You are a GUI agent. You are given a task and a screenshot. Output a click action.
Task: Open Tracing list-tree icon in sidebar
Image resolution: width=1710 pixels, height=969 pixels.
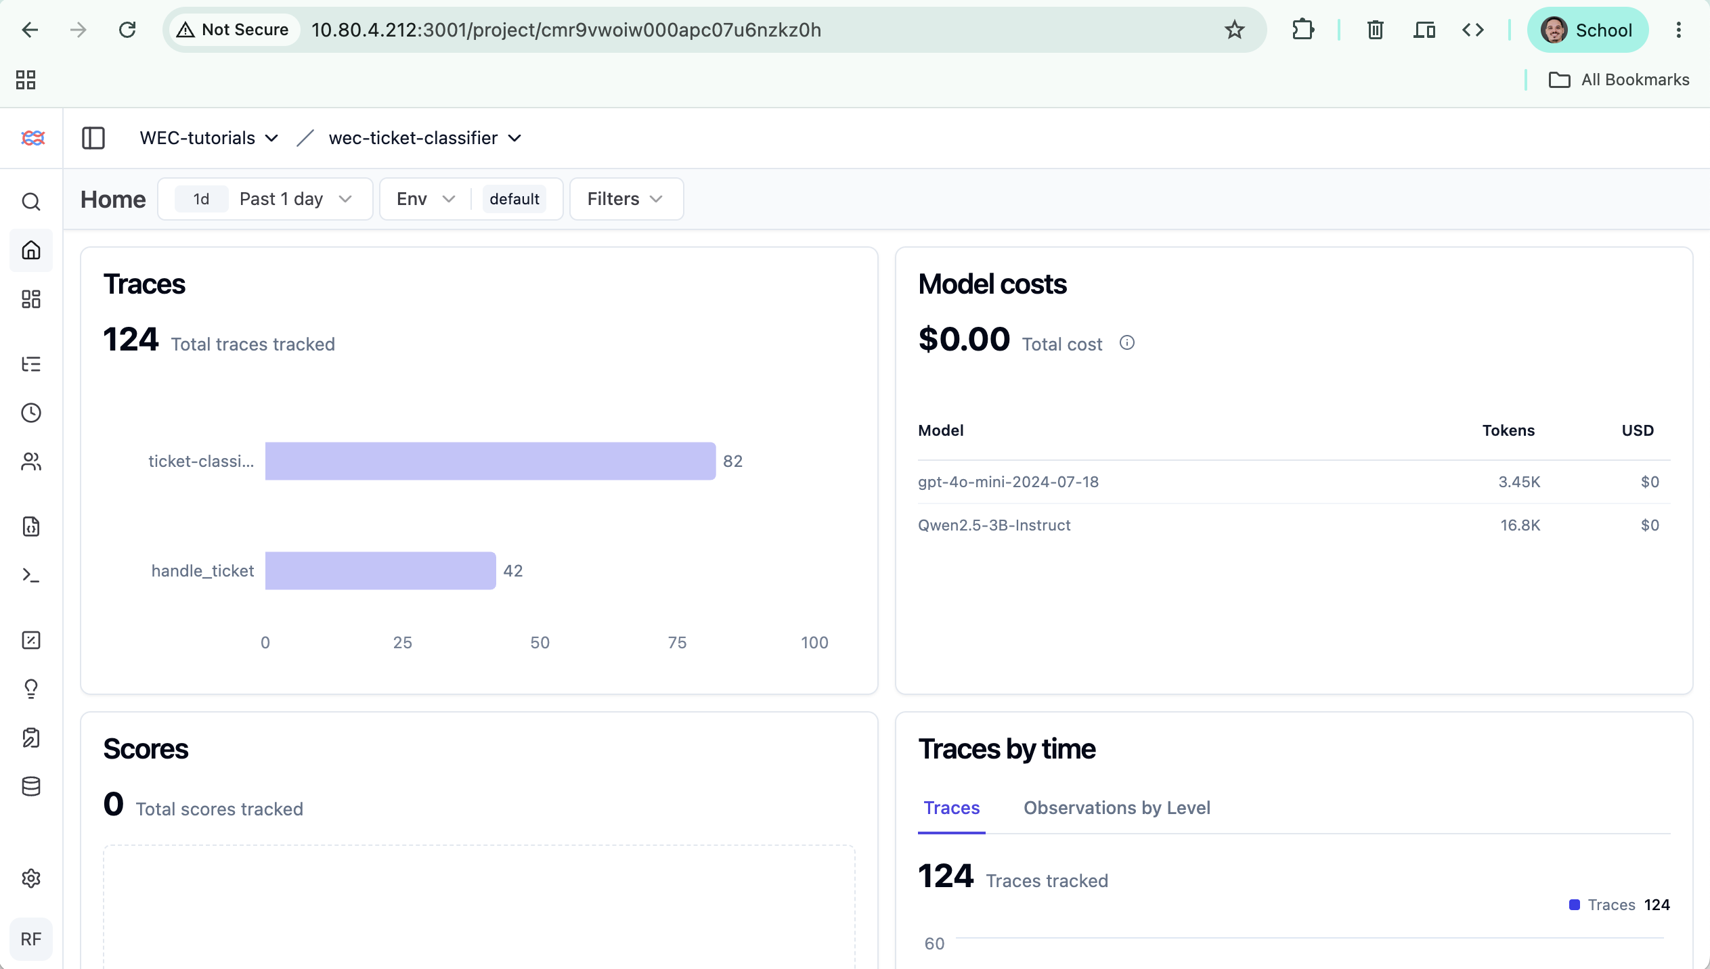pos(31,364)
